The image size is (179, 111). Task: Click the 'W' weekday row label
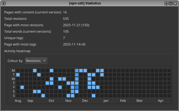[x=13, y=79]
